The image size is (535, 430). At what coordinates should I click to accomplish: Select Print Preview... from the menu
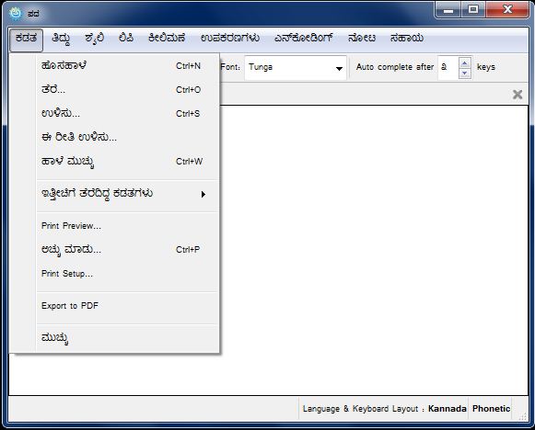128,226
